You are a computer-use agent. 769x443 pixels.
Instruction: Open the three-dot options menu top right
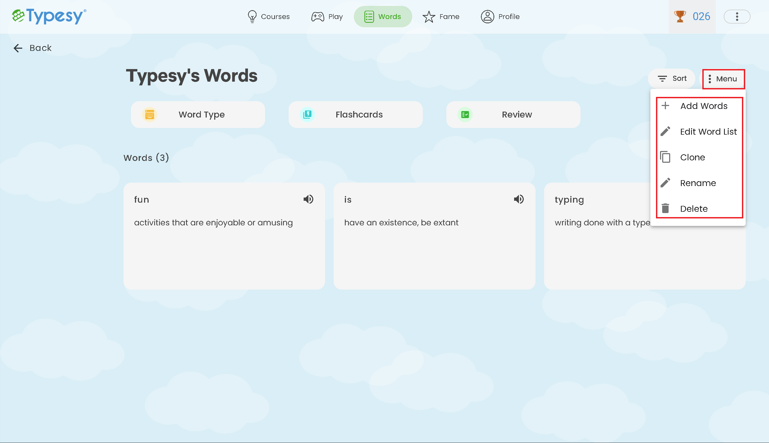[737, 16]
